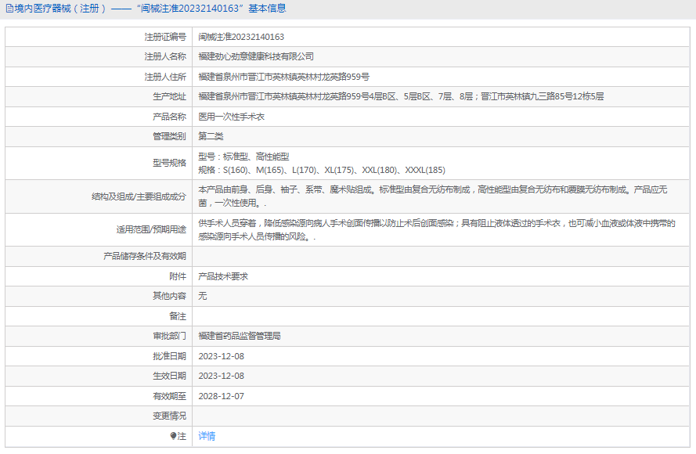The image size is (696, 454).
Task: Click the 有效期至 value 2028-12-07
Action: point(222,396)
